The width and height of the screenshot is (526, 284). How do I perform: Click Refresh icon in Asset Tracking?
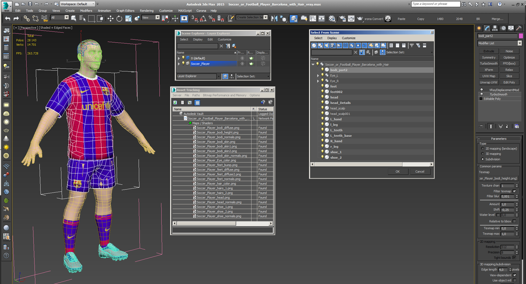click(x=175, y=103)
